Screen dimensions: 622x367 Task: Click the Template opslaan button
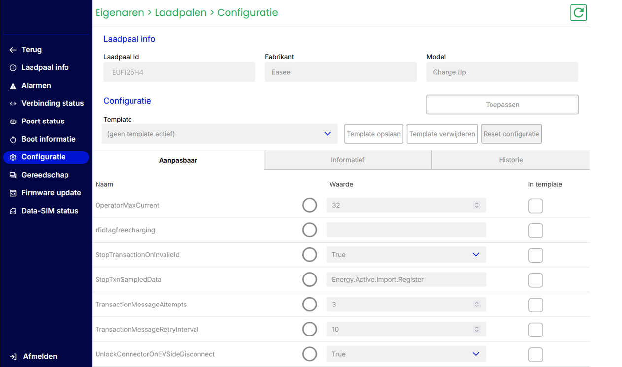point(373,134)
